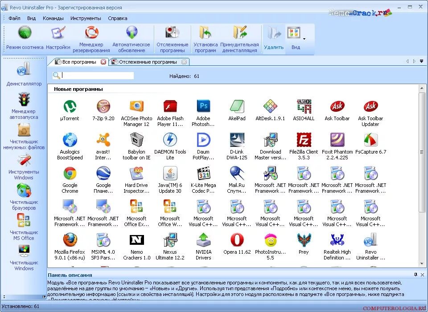Click the program list vertical scrollbar
Screen dimensions: 428x312
click(x=422, y=152)
